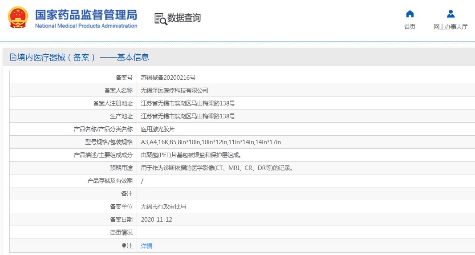Select slash value in 产品存储及有效期 row
The width and height of the screenshot is (475, 255).
pos(142,181)
